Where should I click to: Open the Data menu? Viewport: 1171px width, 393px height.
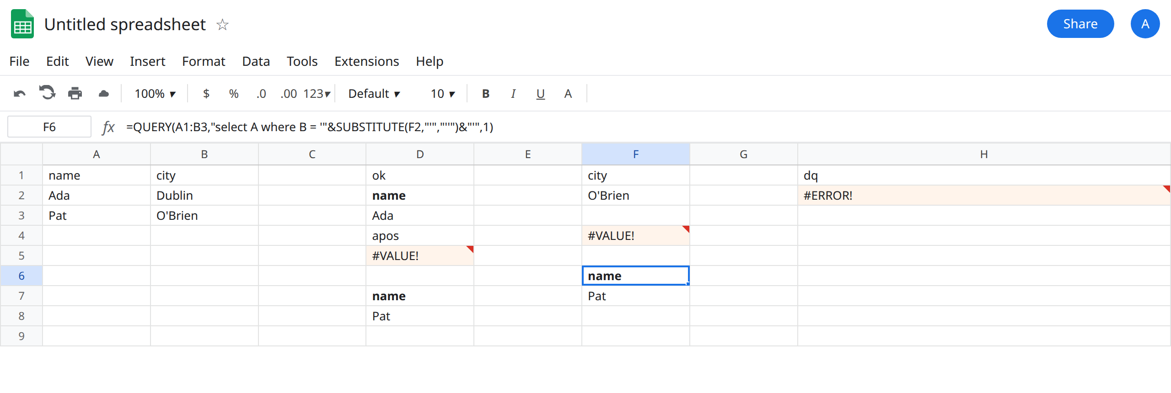click(x=256, y=61)
